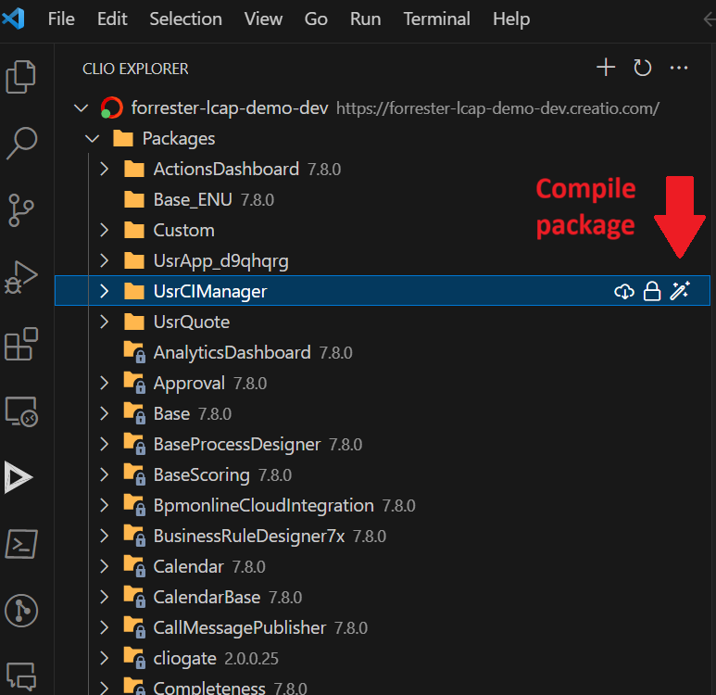Download UsrCIManager package via cloud icon
716x695 pixels.
[x=624, y=291]
